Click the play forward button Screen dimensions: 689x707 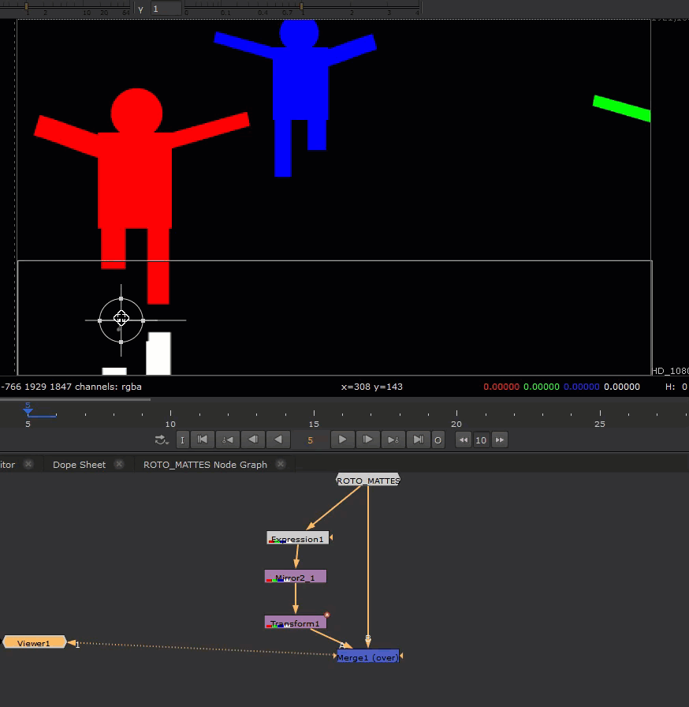click(341, 440)
